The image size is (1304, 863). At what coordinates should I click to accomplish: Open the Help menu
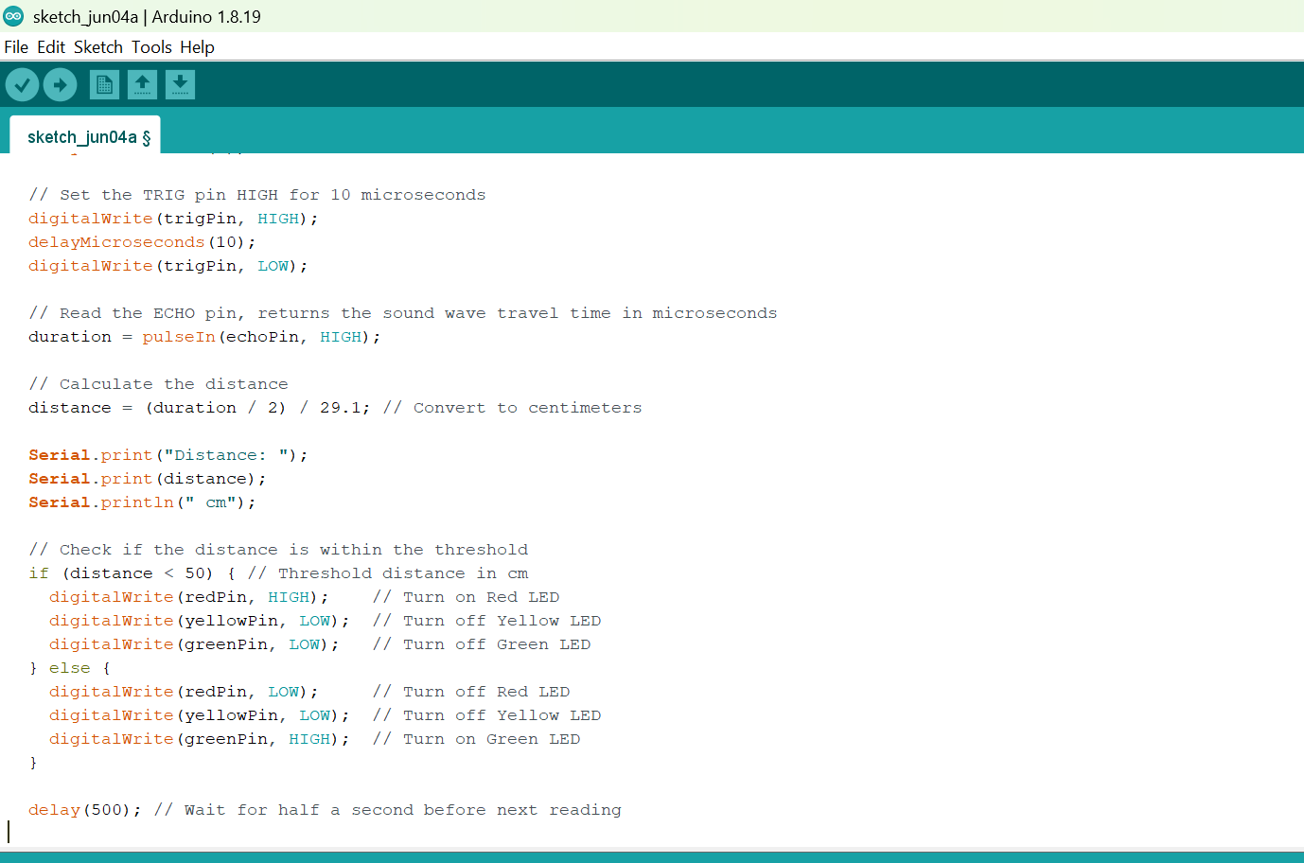(x=197, y=47)
